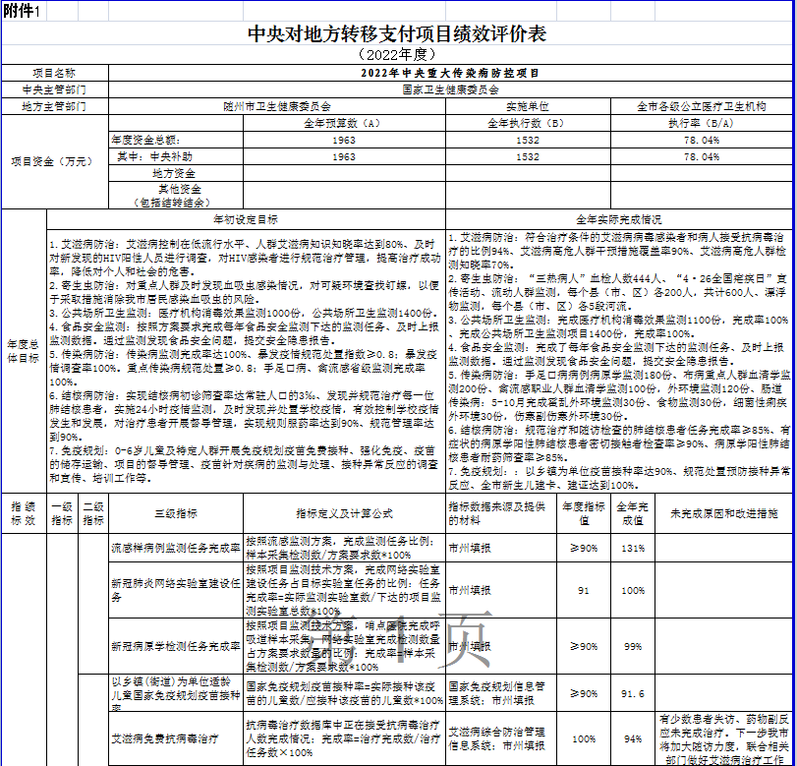Click the 全年实际完成情况 header cell
Screen dimensions: 797x766
click(619, 219)
